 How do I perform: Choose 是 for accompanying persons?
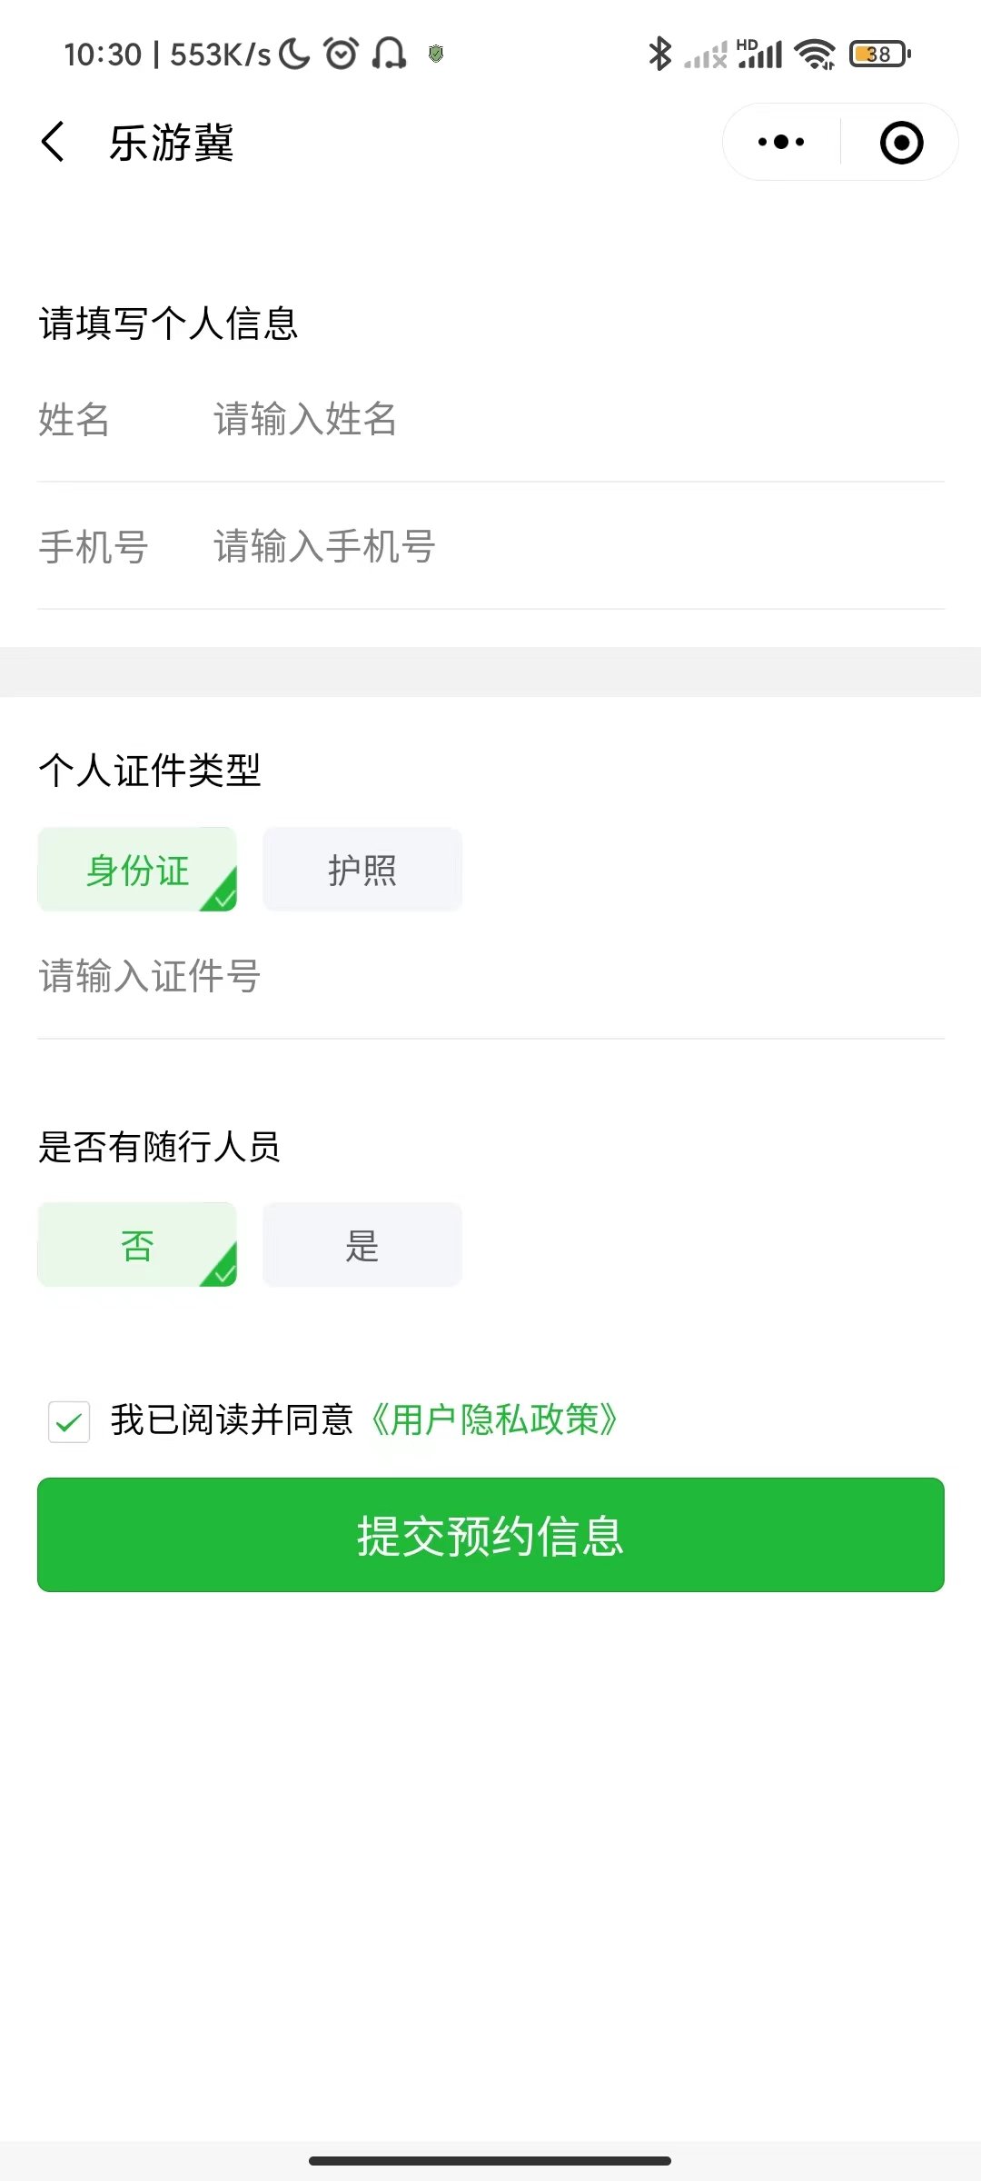click(x=362, y=1245)
